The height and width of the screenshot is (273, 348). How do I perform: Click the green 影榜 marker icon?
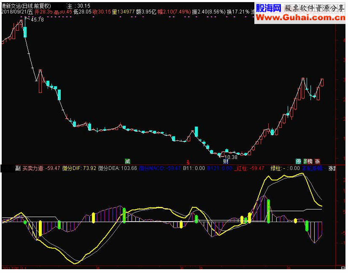308,161
